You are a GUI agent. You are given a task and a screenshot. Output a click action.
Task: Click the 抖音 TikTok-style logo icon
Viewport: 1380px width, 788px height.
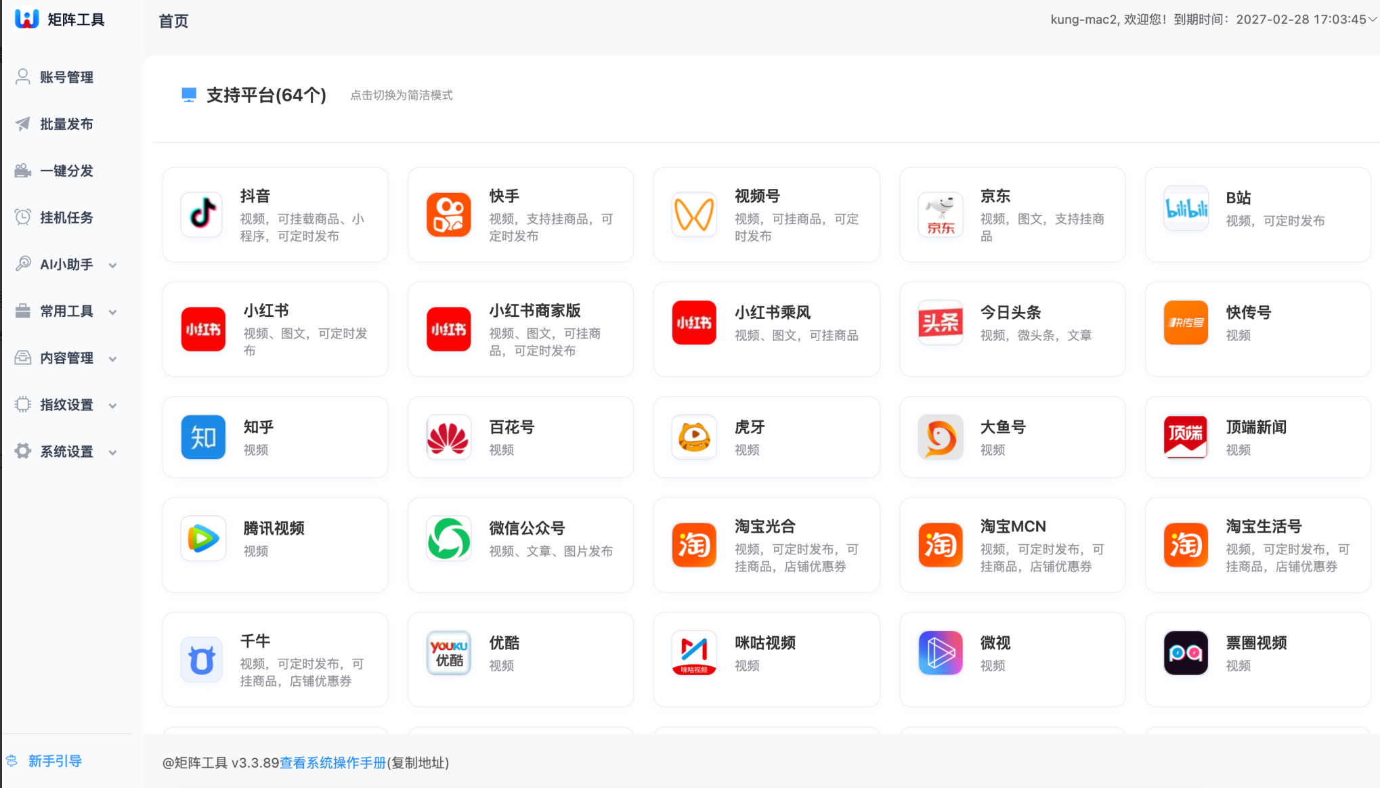click(x=202, y=214)
